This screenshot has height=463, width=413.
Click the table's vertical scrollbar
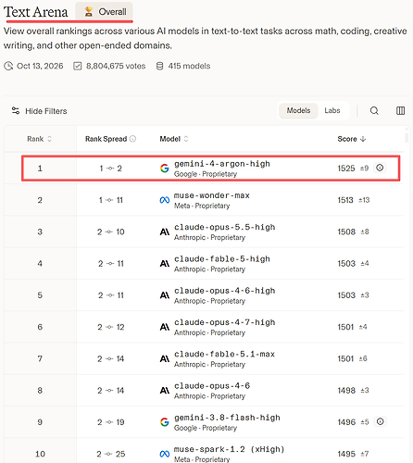click(407, 137)
